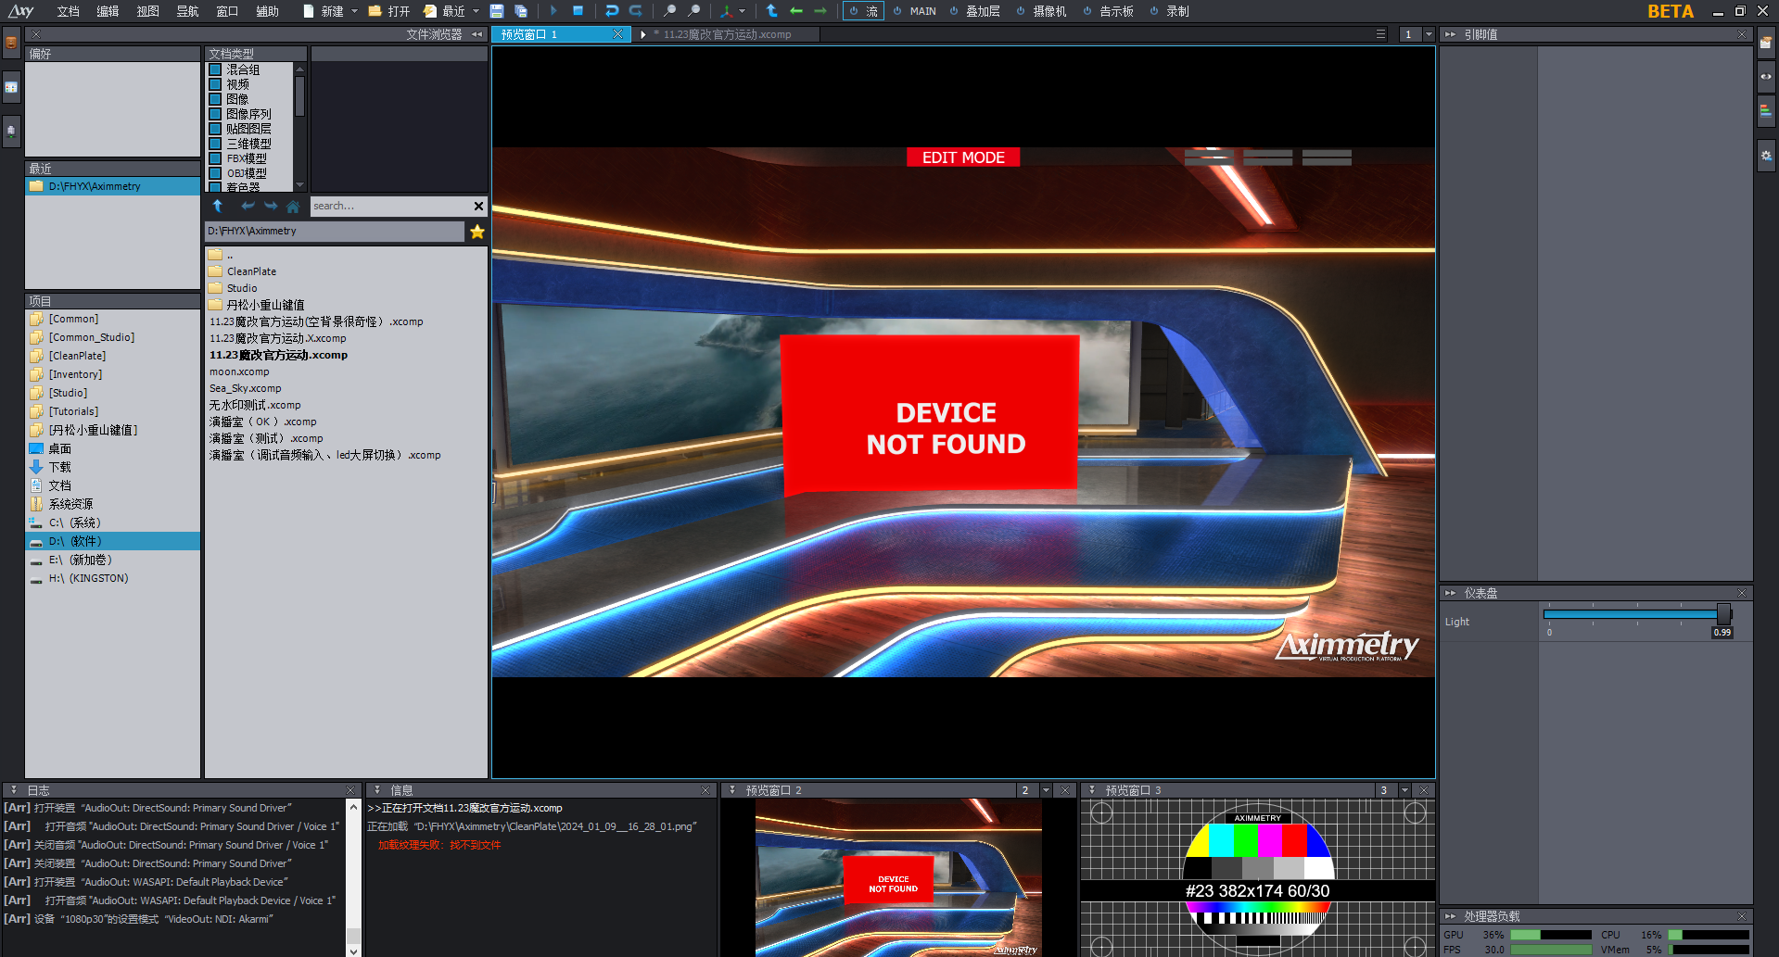Click the redo arrow icon
The width and height of the screenshot is (1779, 957).
pos(636,11)
